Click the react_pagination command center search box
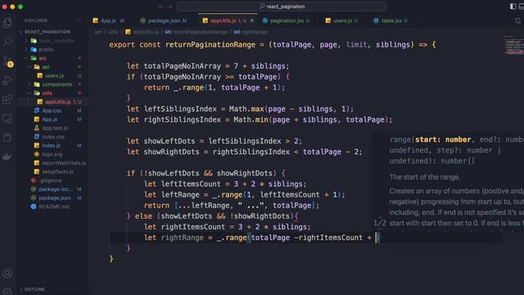 pyautogui.click(x=282, y=7)
